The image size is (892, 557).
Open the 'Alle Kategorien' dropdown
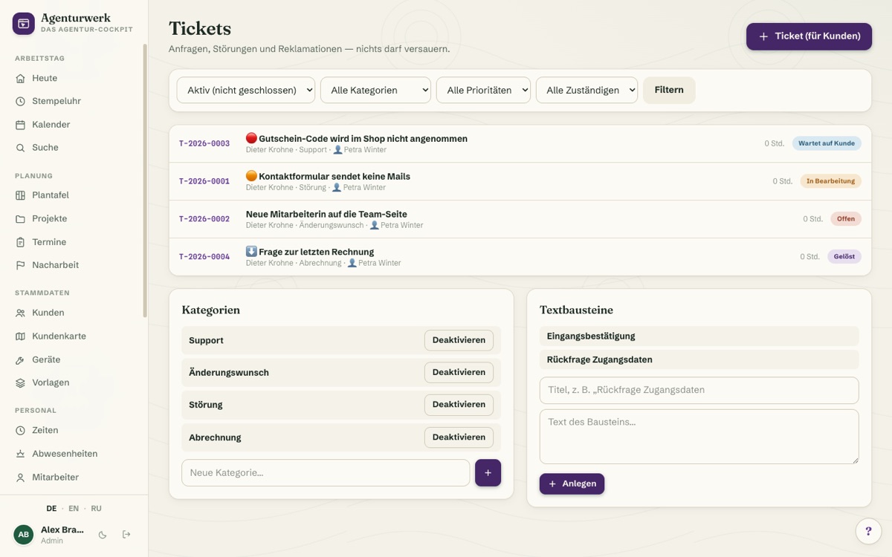click(375, 90)
